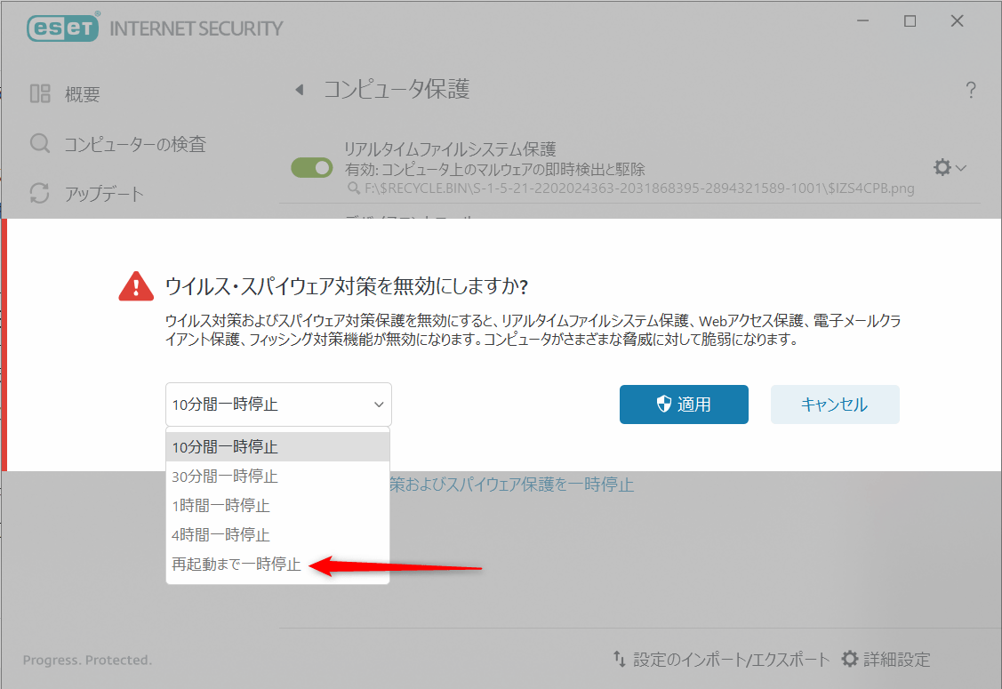Image resolution: width=1002 pixels, height=689 pixels.
Task: Click the ESET logo icon
Action: click(x=61, y=28)
